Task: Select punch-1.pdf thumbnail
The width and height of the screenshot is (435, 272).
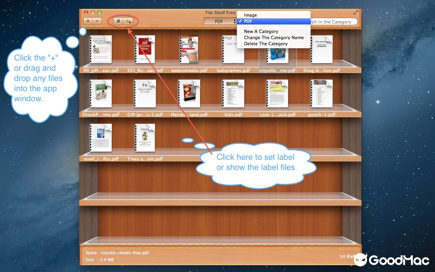Action: click(x=321, y=93)
